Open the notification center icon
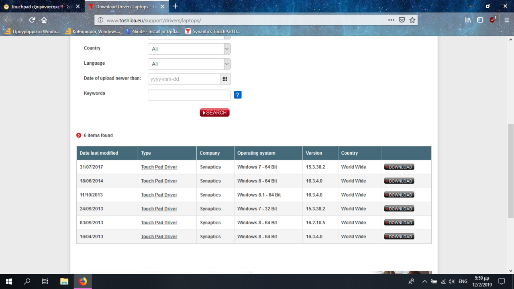Viewport: 514px width, 289px height. [502, 281]
